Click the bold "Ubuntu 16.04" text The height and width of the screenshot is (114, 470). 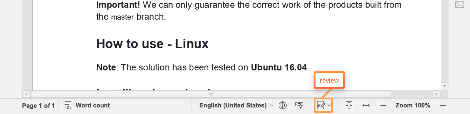[x=279, y=67]
